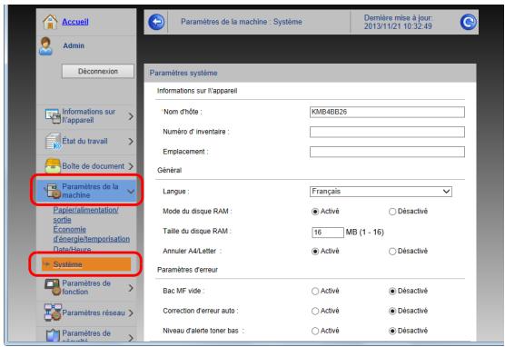Select Désactivé for Bac MF vide
Viewport: 505px width, 347px height.
click(x=392, y=292)
